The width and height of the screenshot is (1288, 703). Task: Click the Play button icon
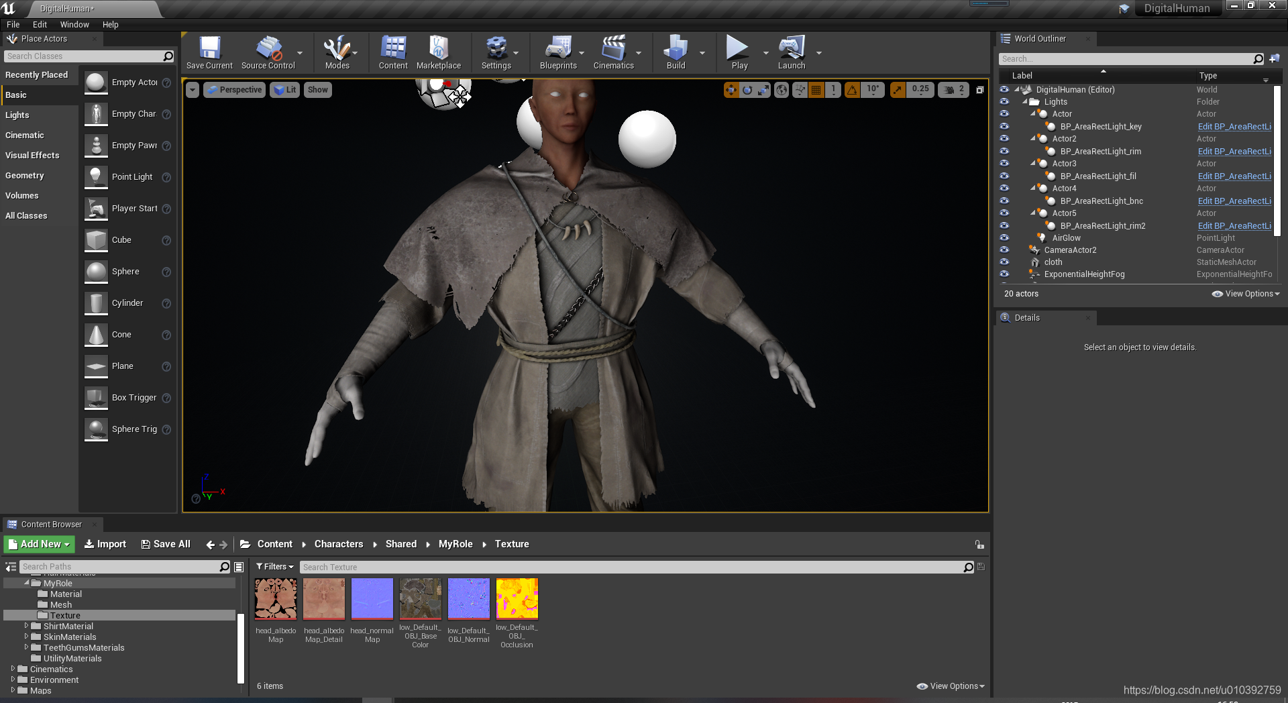pyautogui.click(x=737, y=48)
